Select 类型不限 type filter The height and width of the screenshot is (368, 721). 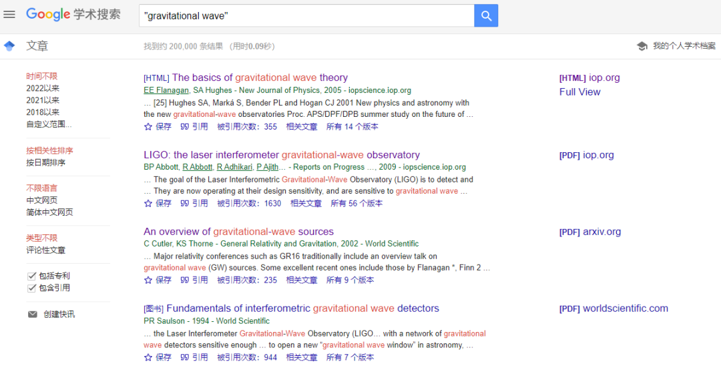coord(42,238)
